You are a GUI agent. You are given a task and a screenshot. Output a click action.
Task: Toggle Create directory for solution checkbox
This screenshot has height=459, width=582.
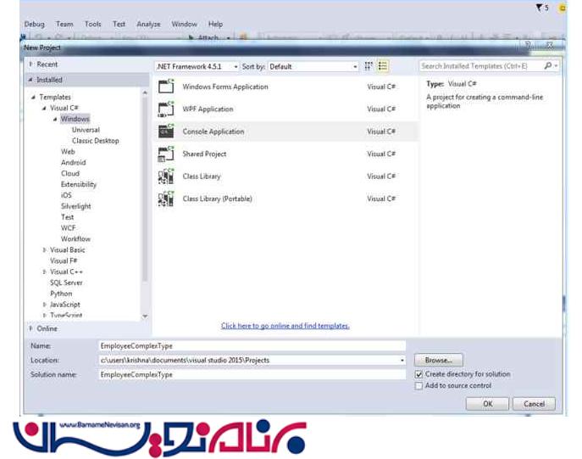418,374
